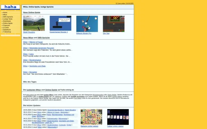207x129 pixels.
Task: Click the Mahjong online spielen link
Action: tap(89, 126)
